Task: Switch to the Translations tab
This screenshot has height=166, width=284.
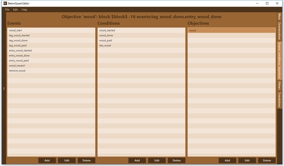Action: (x=279, y=100)
